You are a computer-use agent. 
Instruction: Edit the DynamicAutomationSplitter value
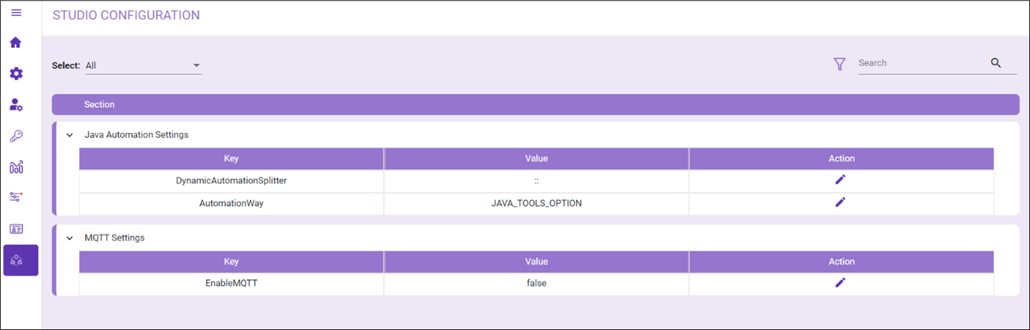pyautogui.click(x=840, y=180)
